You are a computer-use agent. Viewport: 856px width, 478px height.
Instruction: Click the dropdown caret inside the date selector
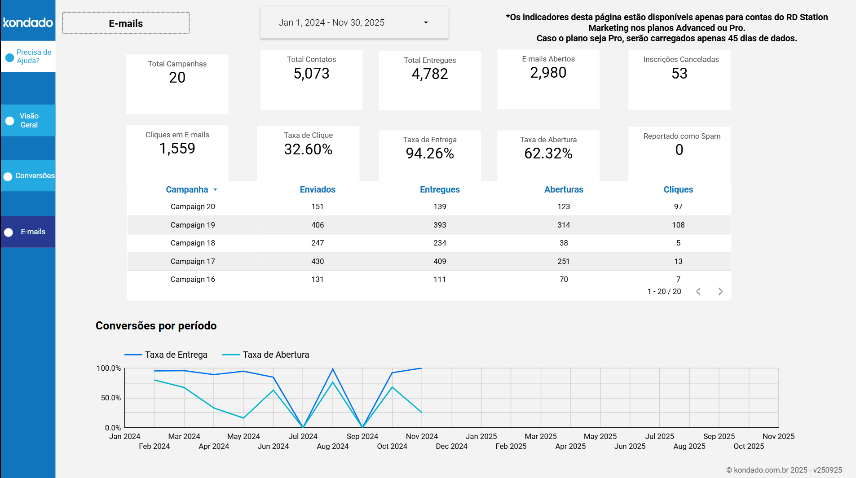425,22
